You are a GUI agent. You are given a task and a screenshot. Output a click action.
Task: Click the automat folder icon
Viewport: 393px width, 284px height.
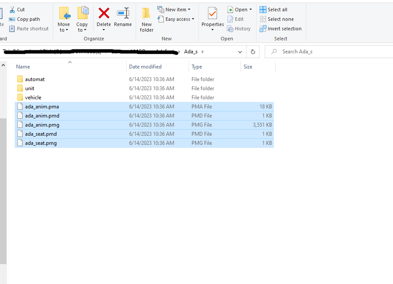[20, 79]
